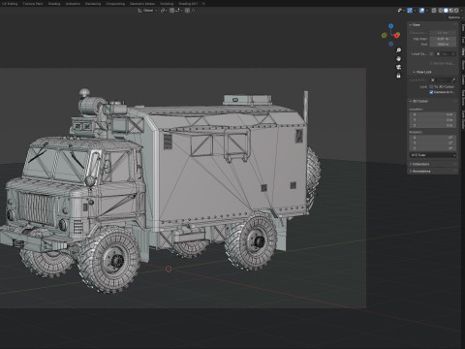
Task: Click the 3D cursor at the origin
Action: click(169, 269)
